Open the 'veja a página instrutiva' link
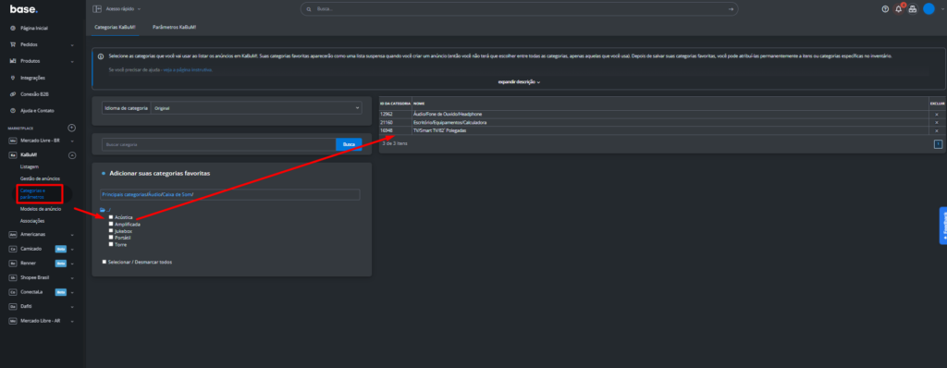This screenshot has width=947, height=368. 188,70
